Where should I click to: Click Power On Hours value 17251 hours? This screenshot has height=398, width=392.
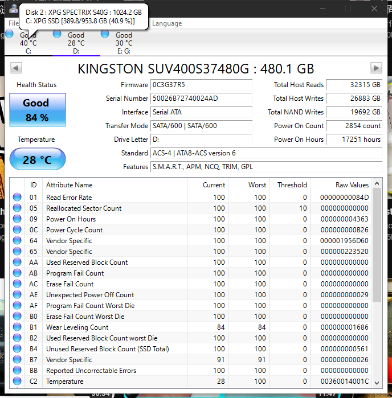pos(354,139)
